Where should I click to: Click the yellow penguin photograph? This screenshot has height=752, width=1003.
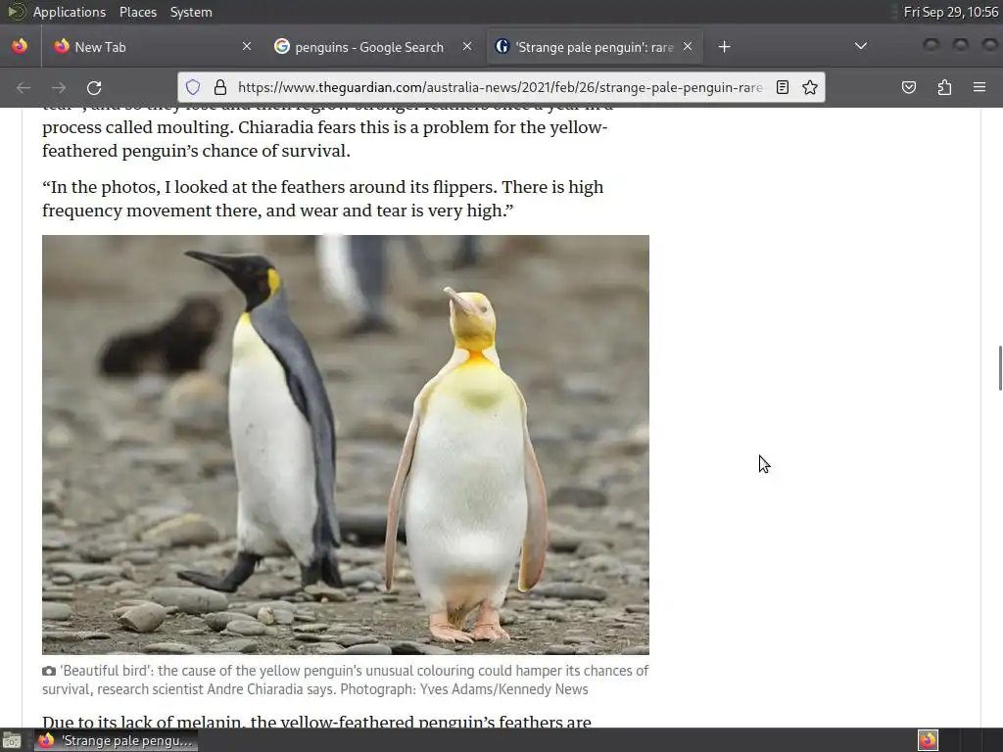[346, 445]
